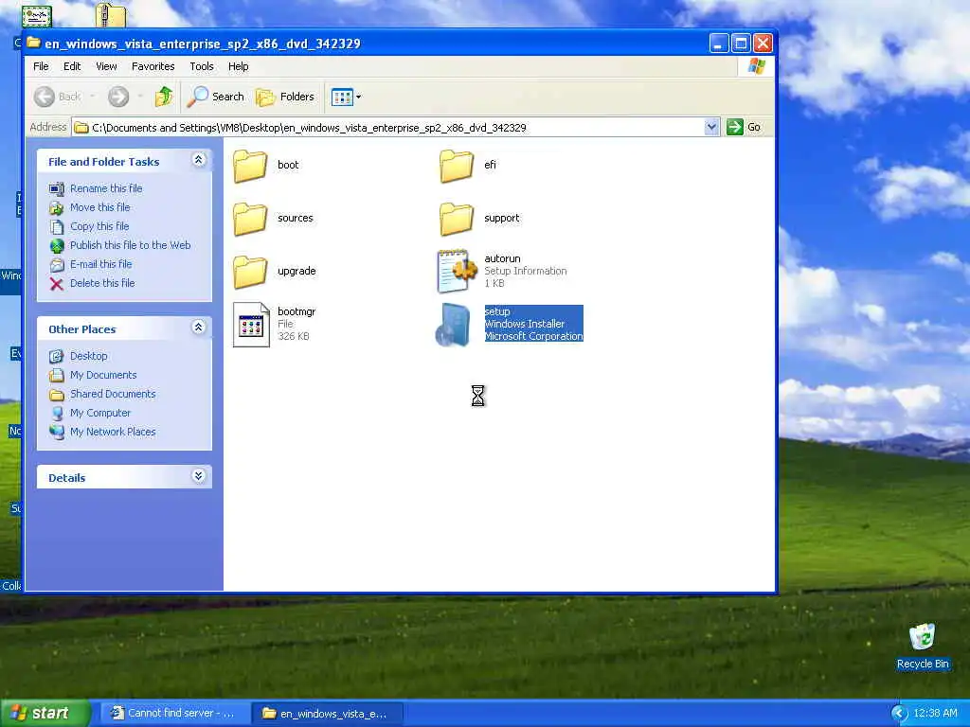Select the support folder icon
The image size is (970, 727).
(x=457, y=219)
